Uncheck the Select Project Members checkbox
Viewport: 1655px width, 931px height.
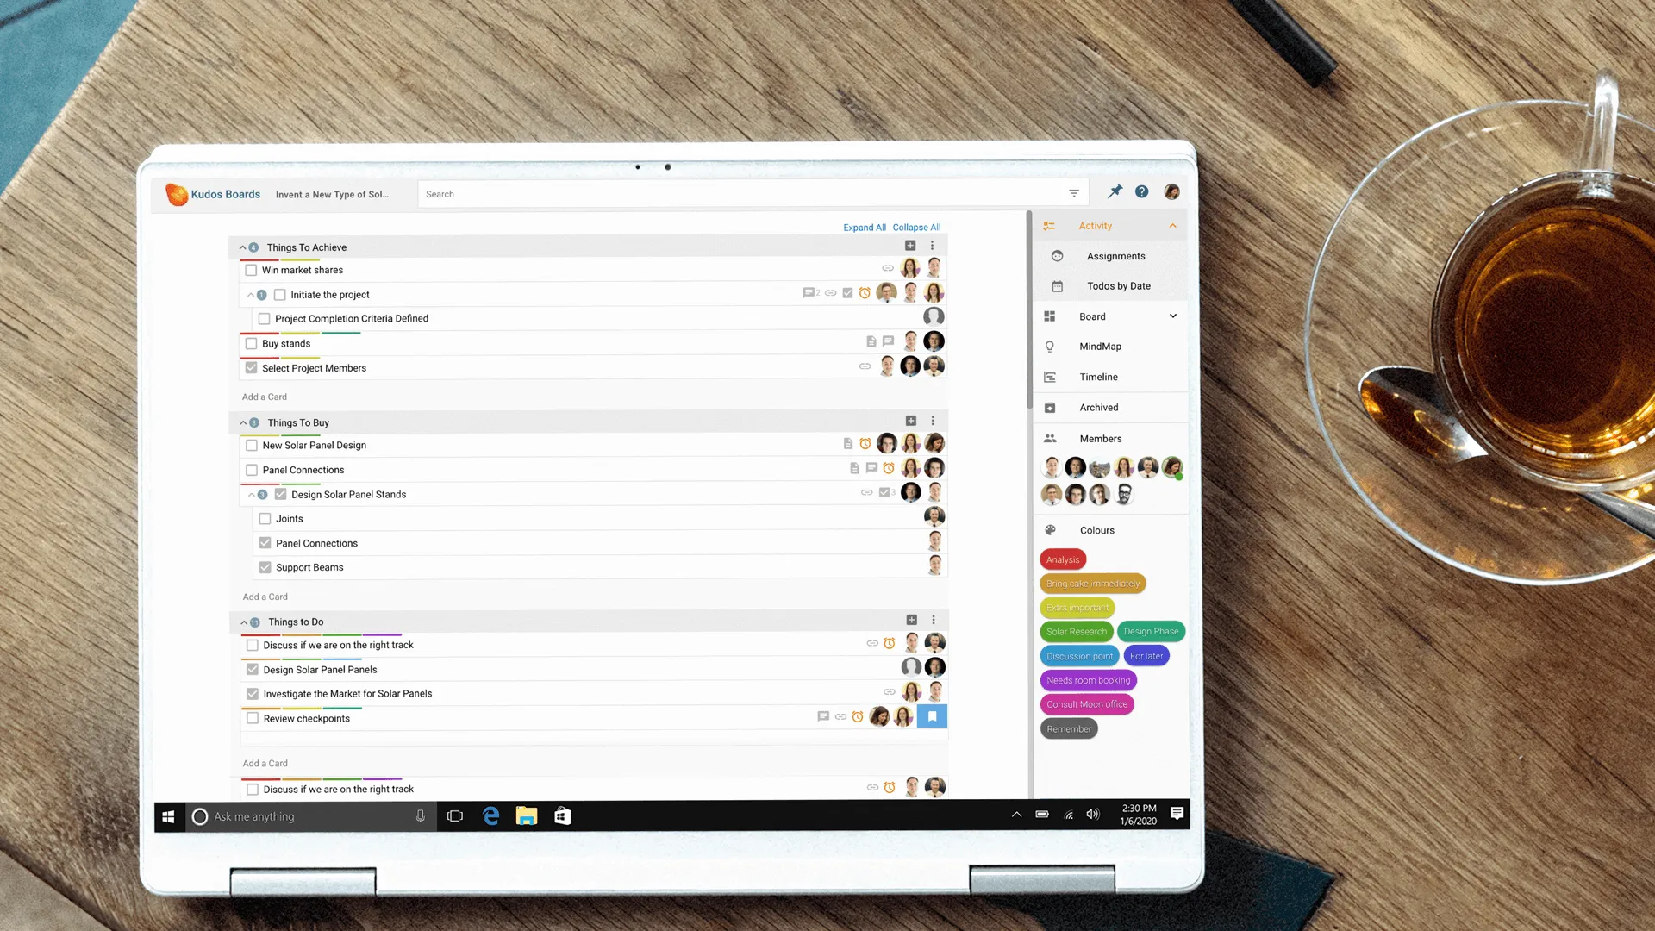[x=251, y=368]
